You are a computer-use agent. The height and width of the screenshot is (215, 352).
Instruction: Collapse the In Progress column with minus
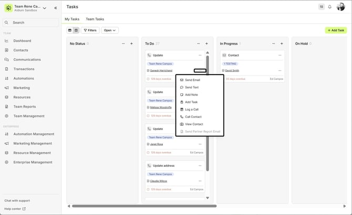[273, 44]
